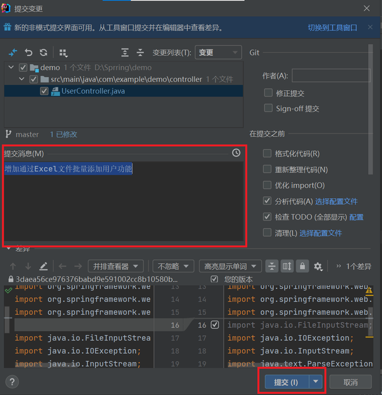382x395 pixels.
Task: Click 选择配置文件 link for 分析代码
Action: tap(337, 201)
